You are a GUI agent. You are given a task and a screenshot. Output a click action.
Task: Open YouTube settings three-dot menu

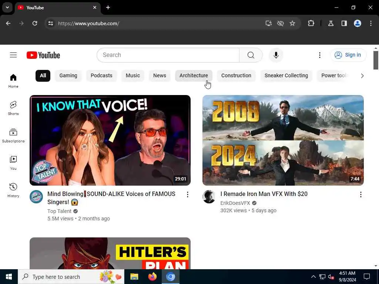(x=319, y=55)
